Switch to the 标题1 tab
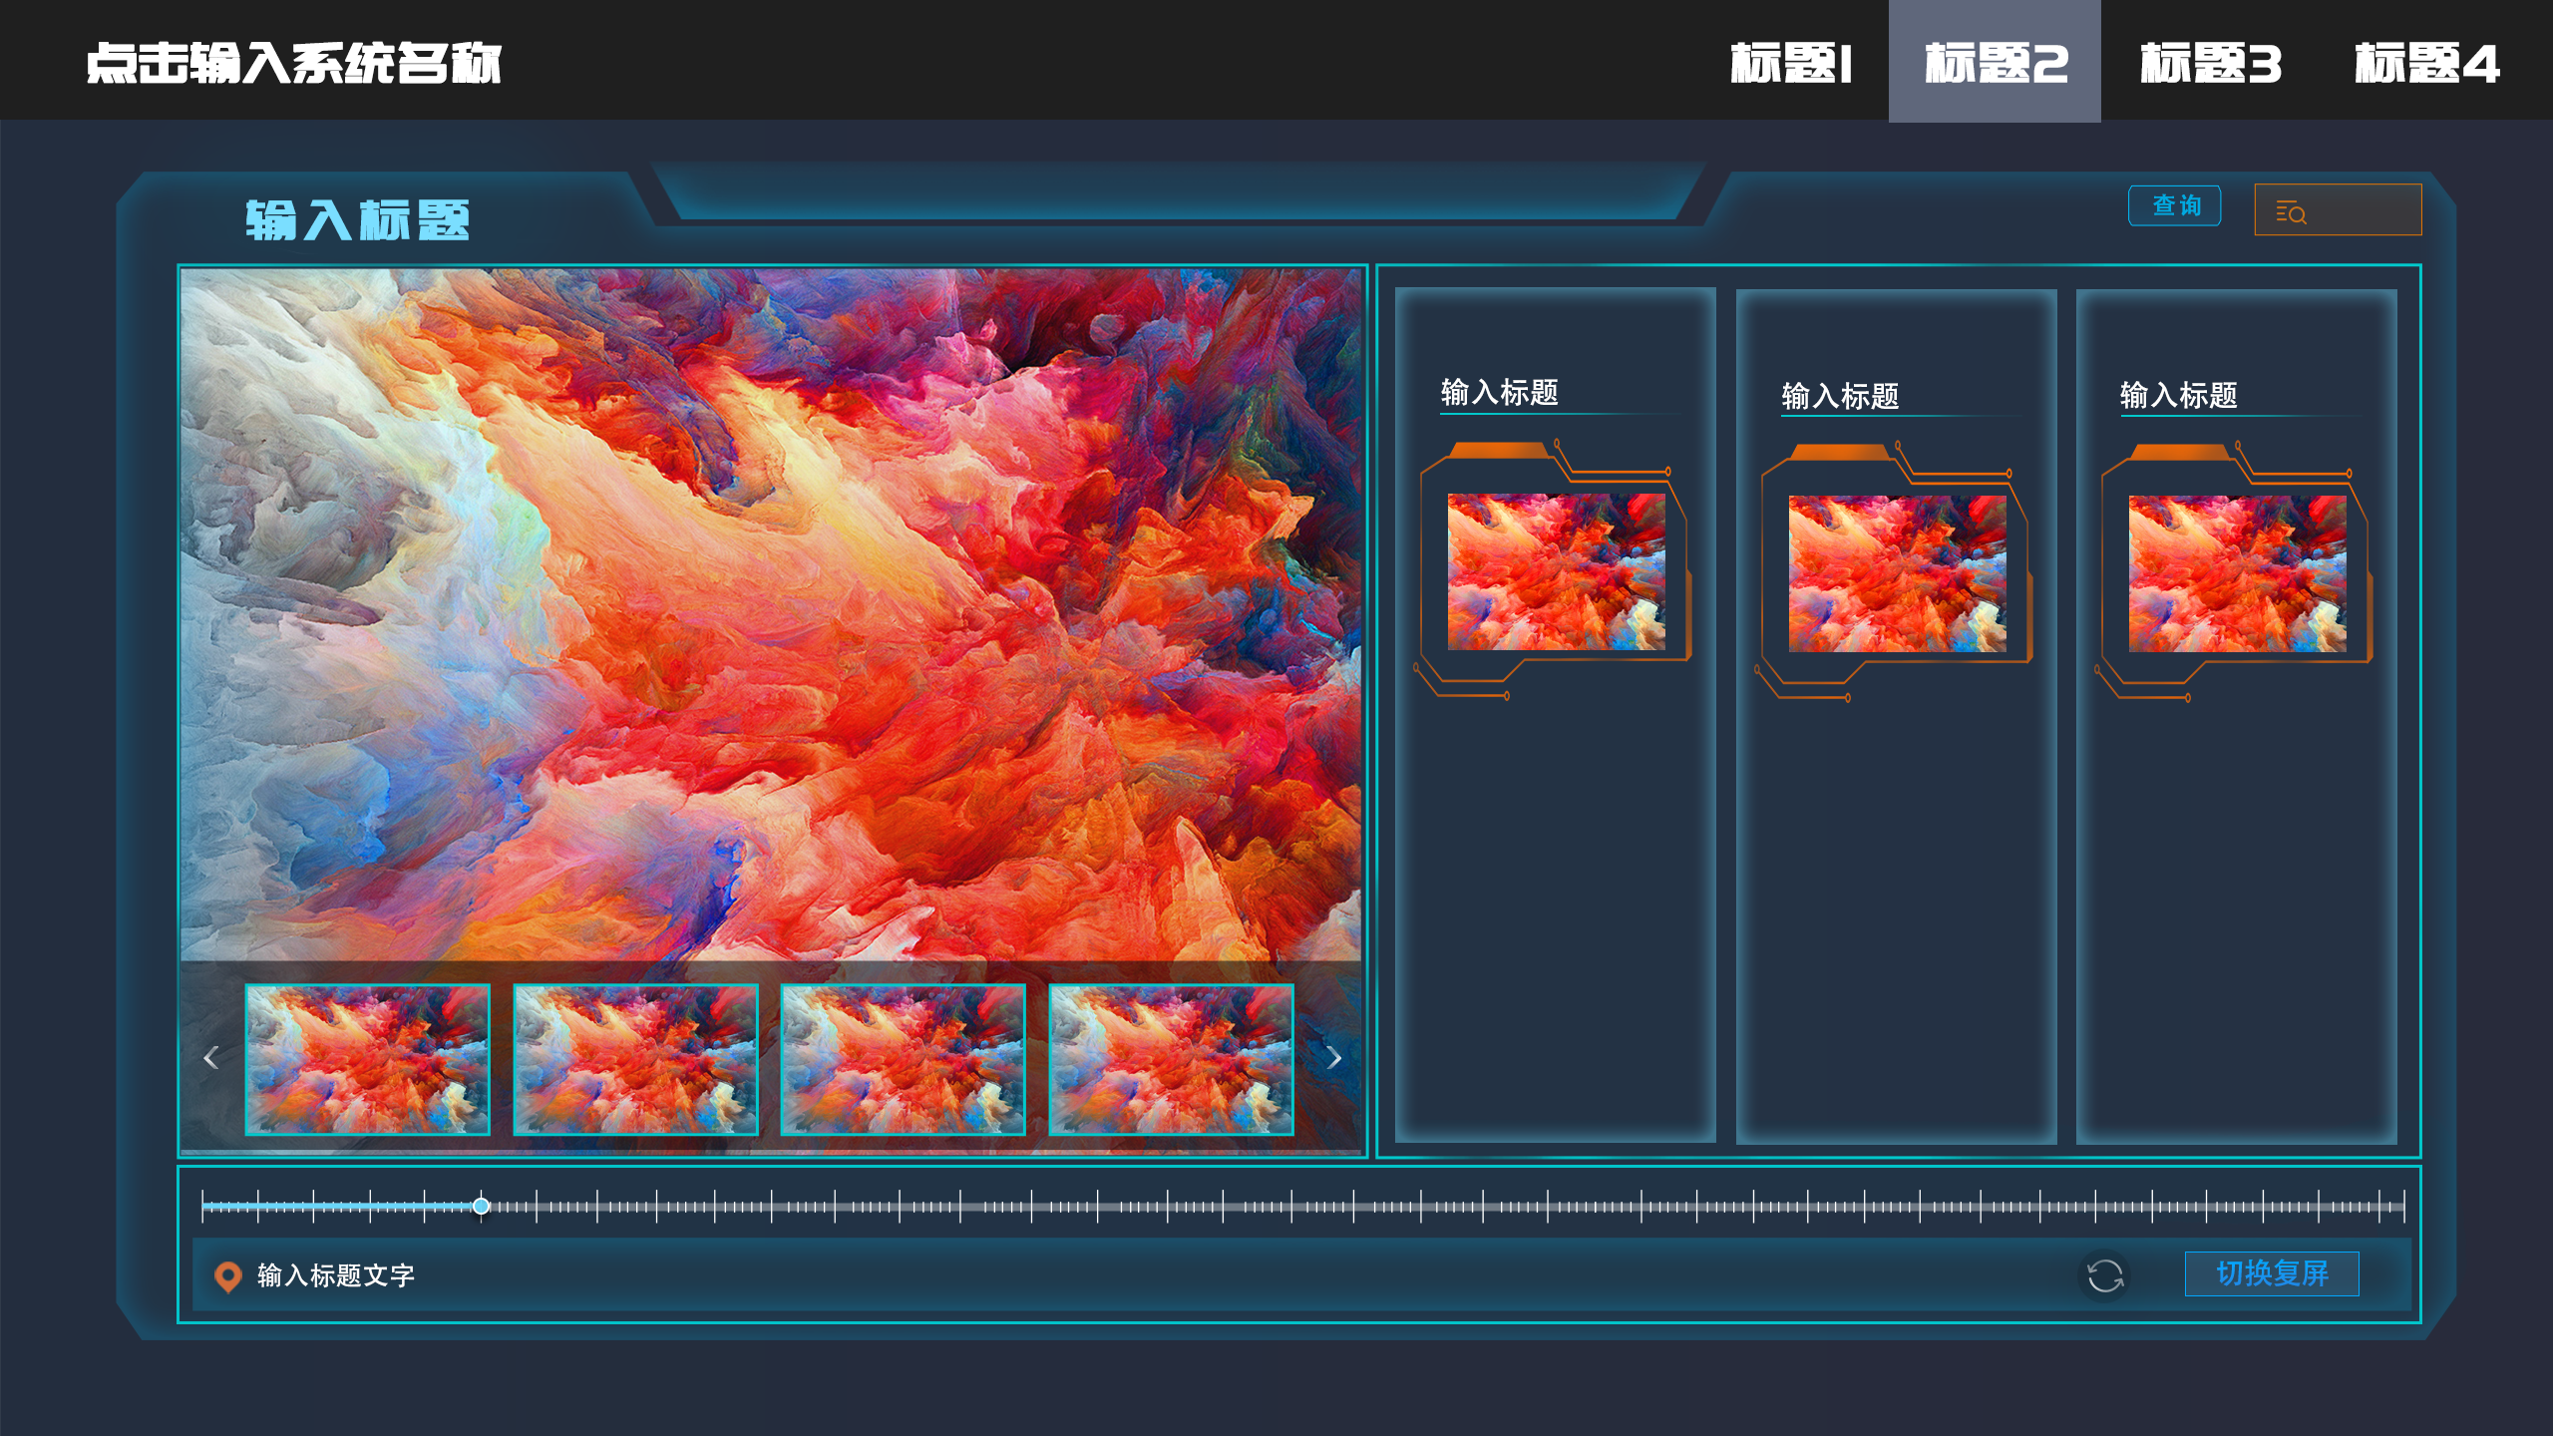 [x=1791, y=62]
